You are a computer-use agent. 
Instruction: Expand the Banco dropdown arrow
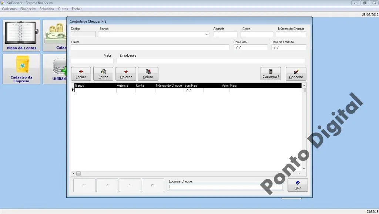207,34
